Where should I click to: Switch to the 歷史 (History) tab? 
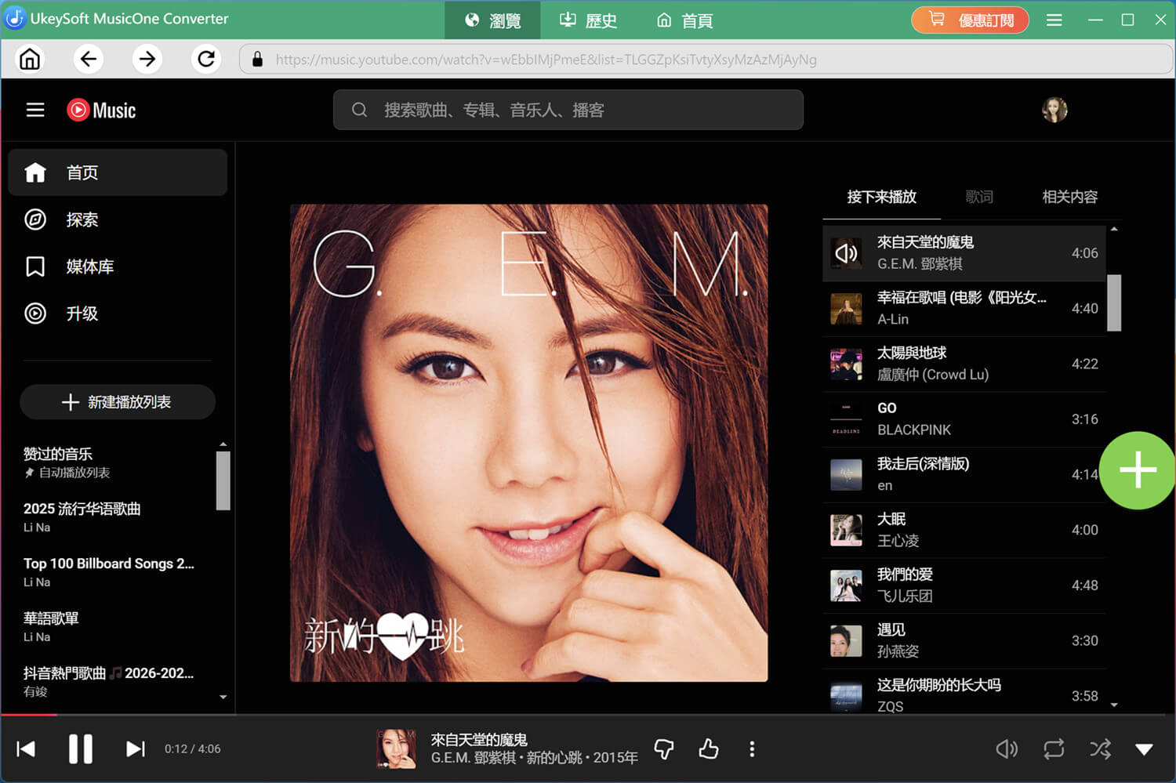tap(587, 20)
